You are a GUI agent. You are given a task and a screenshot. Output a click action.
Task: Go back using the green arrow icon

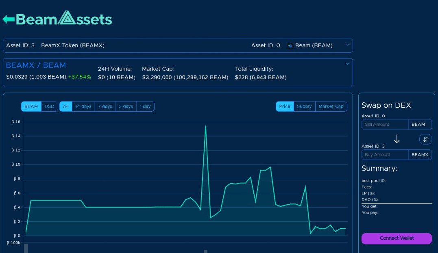tap(9, 19)
